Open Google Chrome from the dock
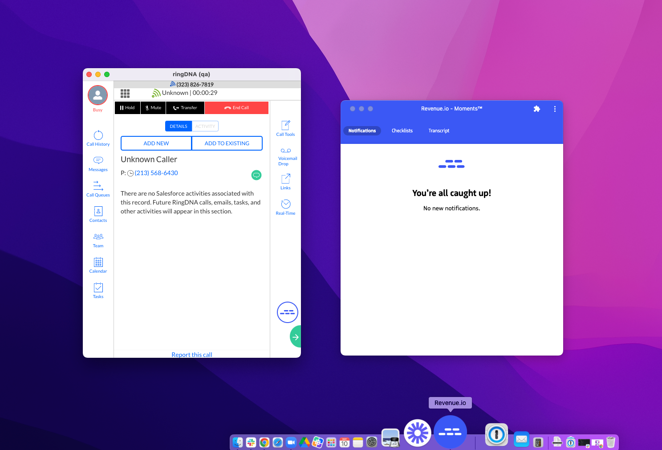Image resolution: width=662 pixels, height=450 pixels. click(264, 442)
